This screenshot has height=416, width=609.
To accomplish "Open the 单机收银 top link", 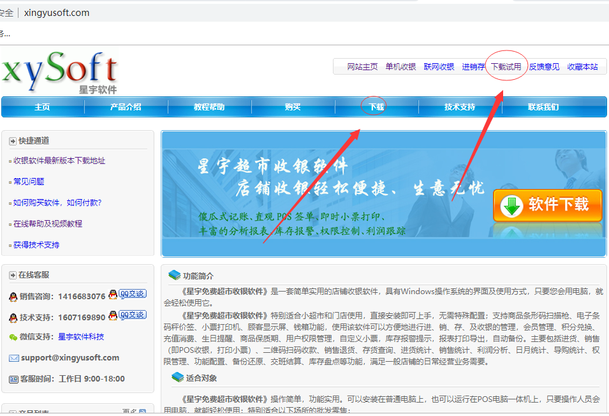I will [400, 67].
